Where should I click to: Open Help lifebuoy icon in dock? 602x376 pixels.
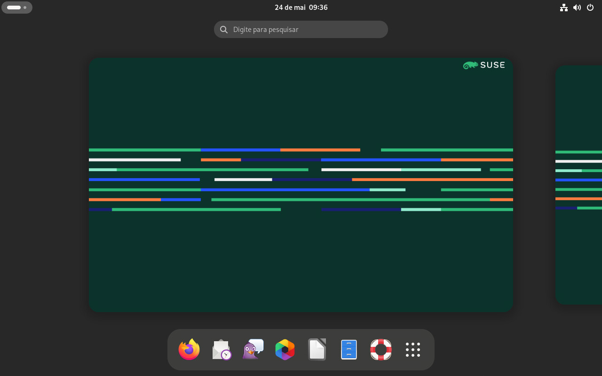pos(381,350)
